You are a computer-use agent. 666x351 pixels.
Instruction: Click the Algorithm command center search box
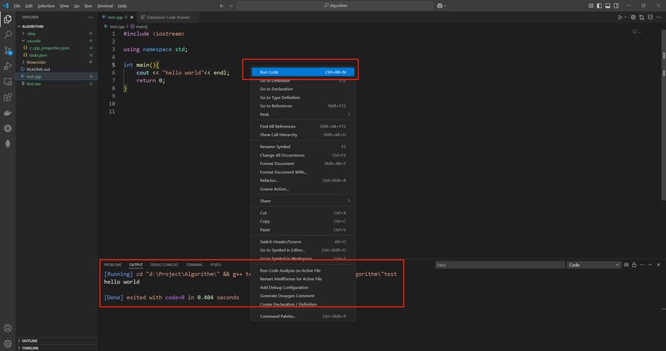(x=335, y=6)
